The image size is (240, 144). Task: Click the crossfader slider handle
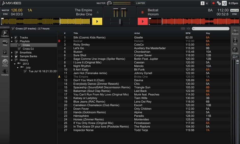[x=120, y=21]
